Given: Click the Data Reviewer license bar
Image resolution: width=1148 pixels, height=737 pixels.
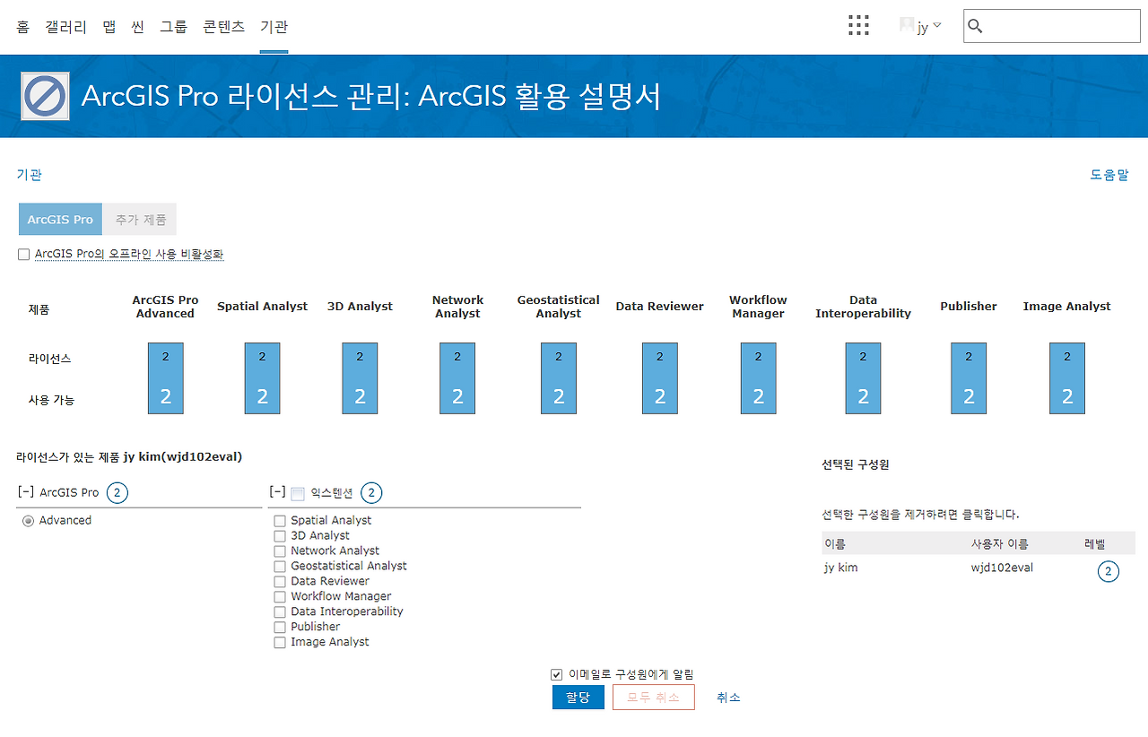Looking at the screenshot, I should tap(660, 378).
